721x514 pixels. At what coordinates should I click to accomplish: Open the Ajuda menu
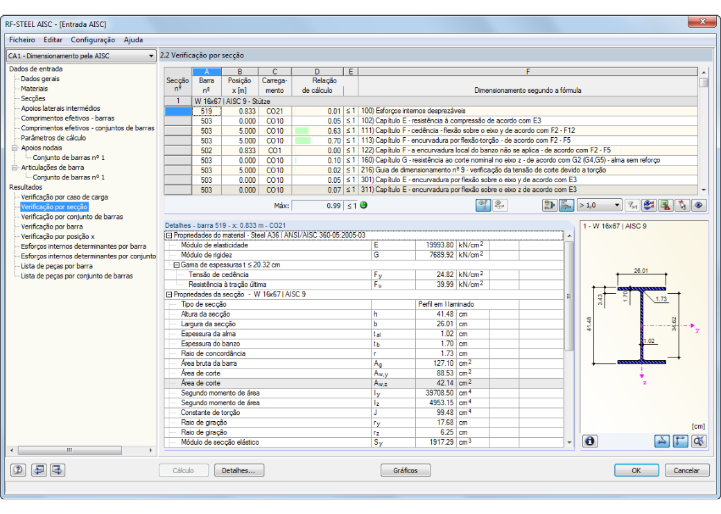pyautogui.click(x=133, y=40)
